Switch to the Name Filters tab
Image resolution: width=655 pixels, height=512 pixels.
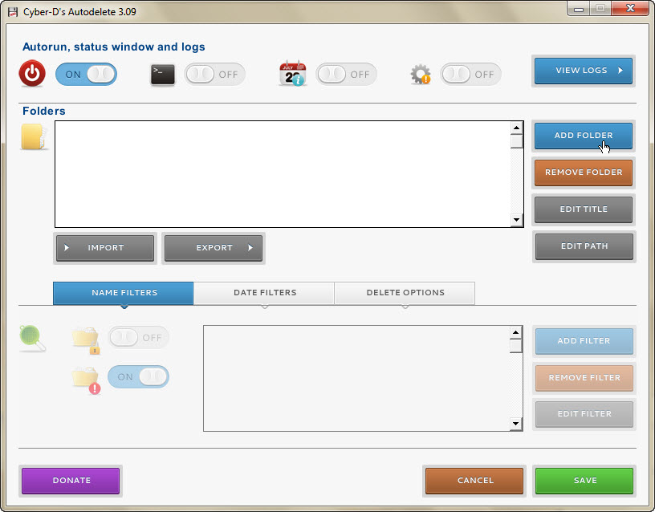(x=124, y=293)
